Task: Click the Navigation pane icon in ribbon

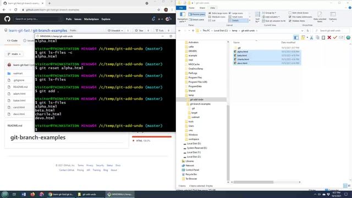Action: pyautogui.click(x=183, y=17)
